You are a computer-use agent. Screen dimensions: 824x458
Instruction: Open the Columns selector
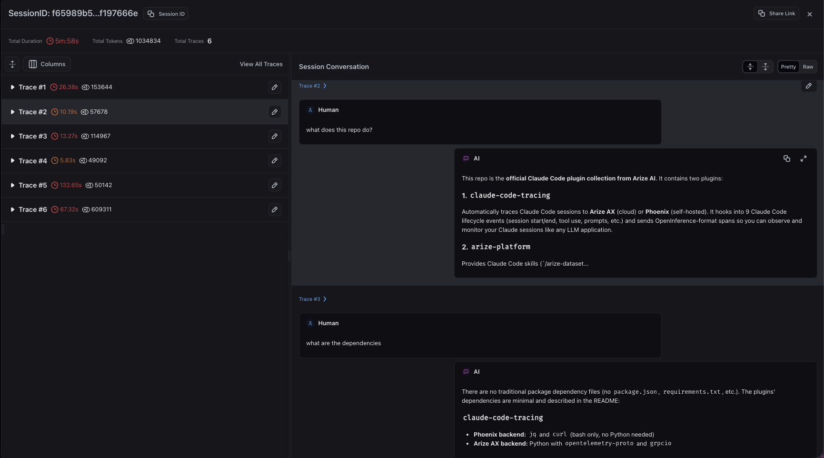(x=47, y=64)
